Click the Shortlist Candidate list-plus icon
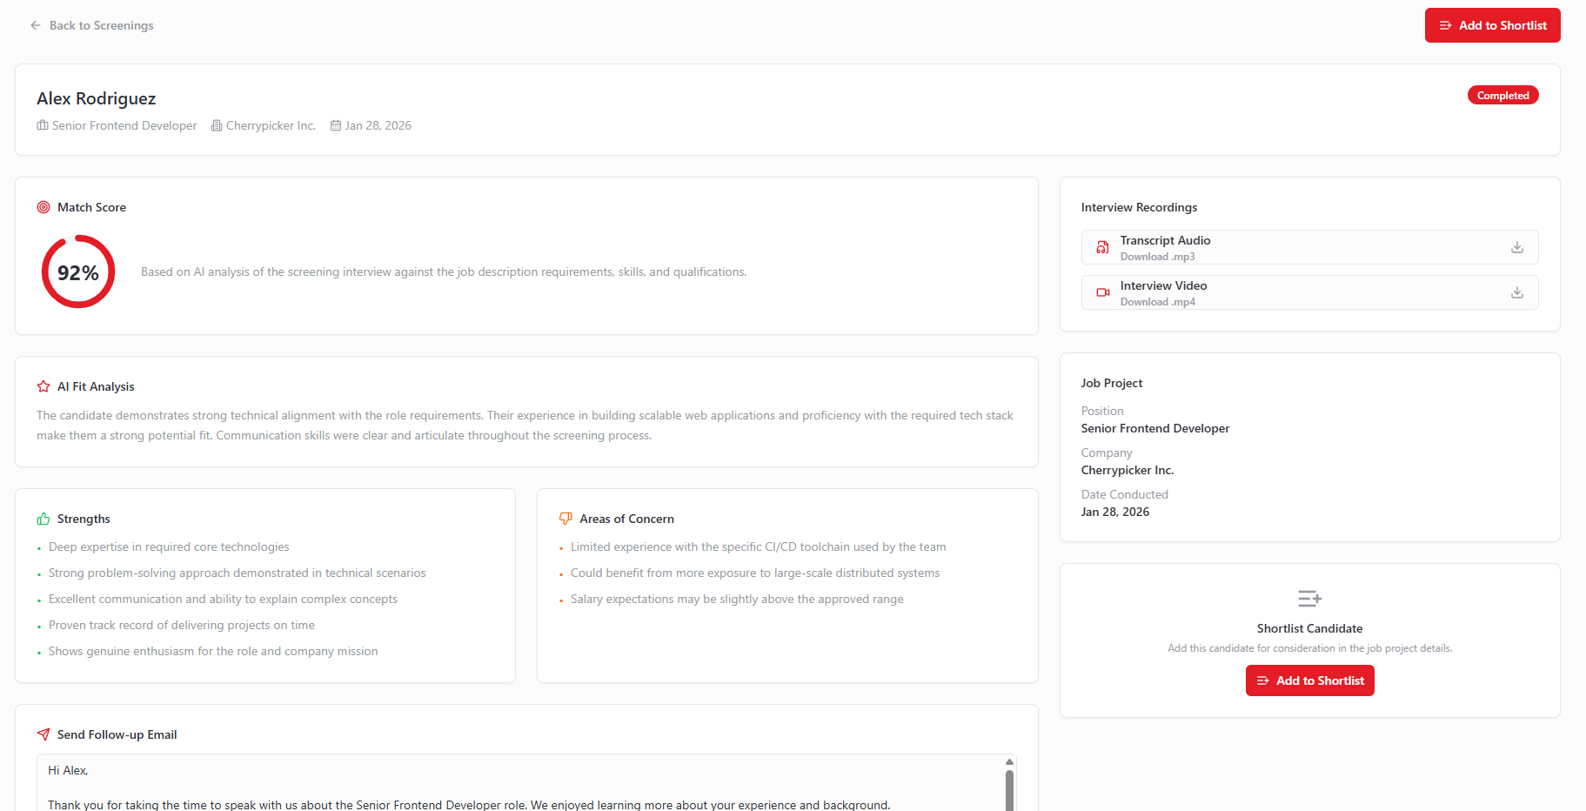Screen dimensions: 1586x811 coord(1309,599)
